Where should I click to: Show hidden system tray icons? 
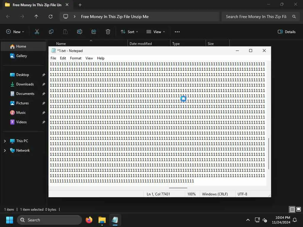(248, 220)
